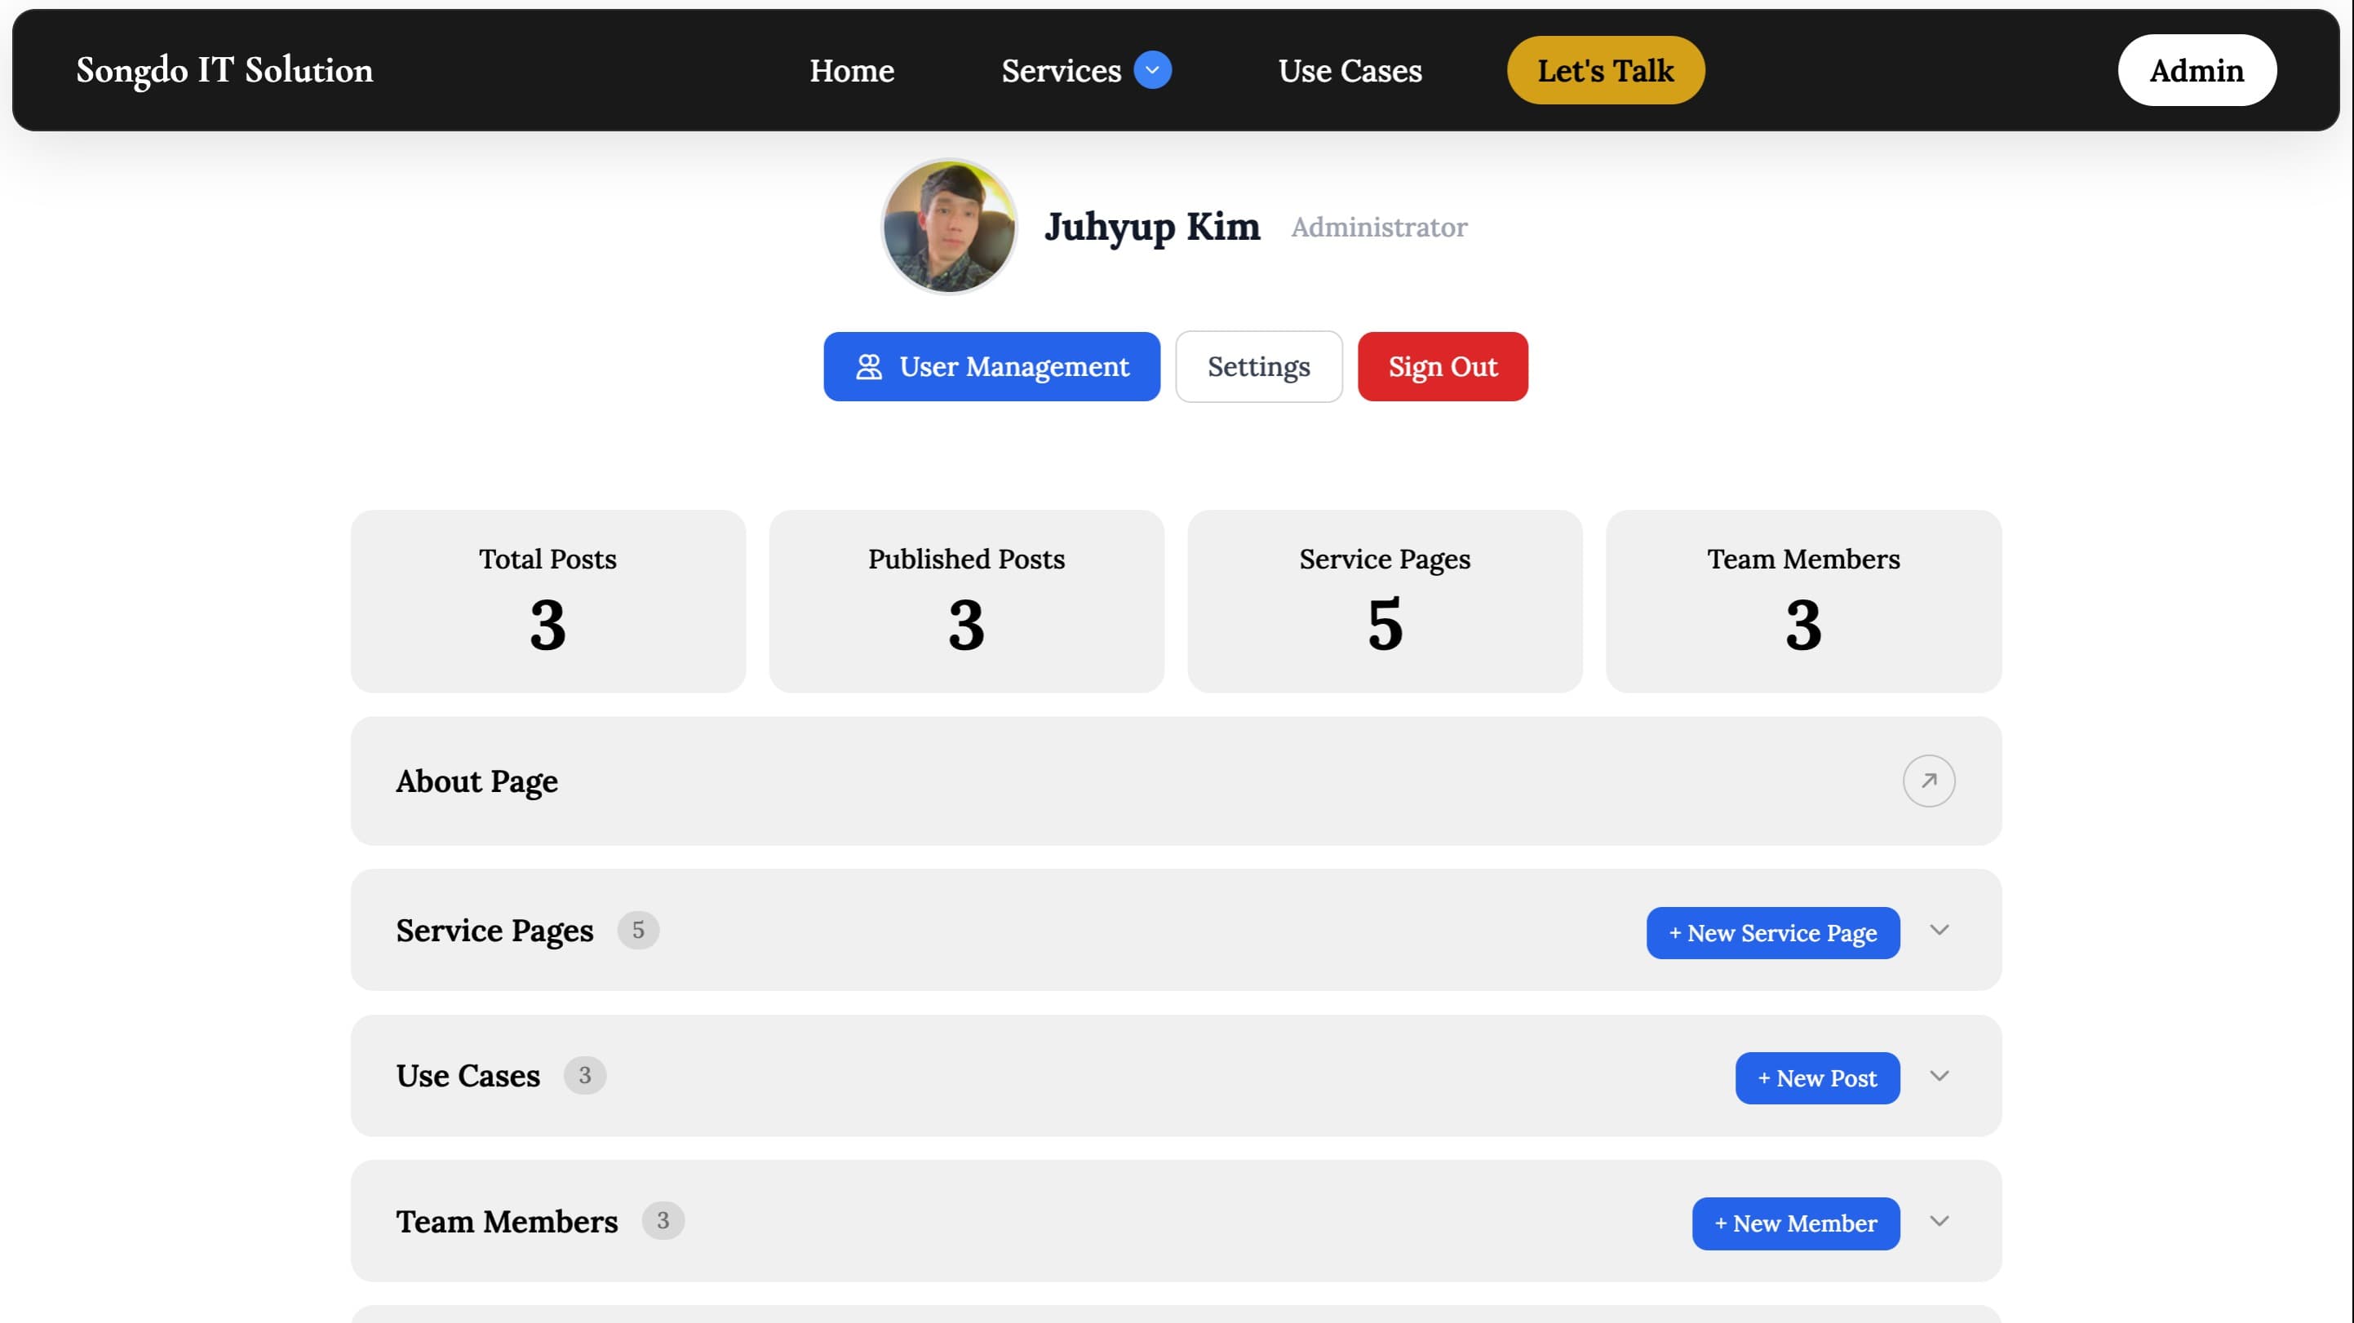Click the Published Posts stat card
Screen dimensions: 2354x1323
coord(967,601)
